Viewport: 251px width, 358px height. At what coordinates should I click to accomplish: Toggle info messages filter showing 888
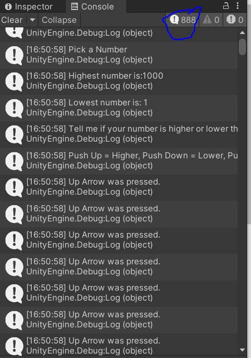coord(183,20)
